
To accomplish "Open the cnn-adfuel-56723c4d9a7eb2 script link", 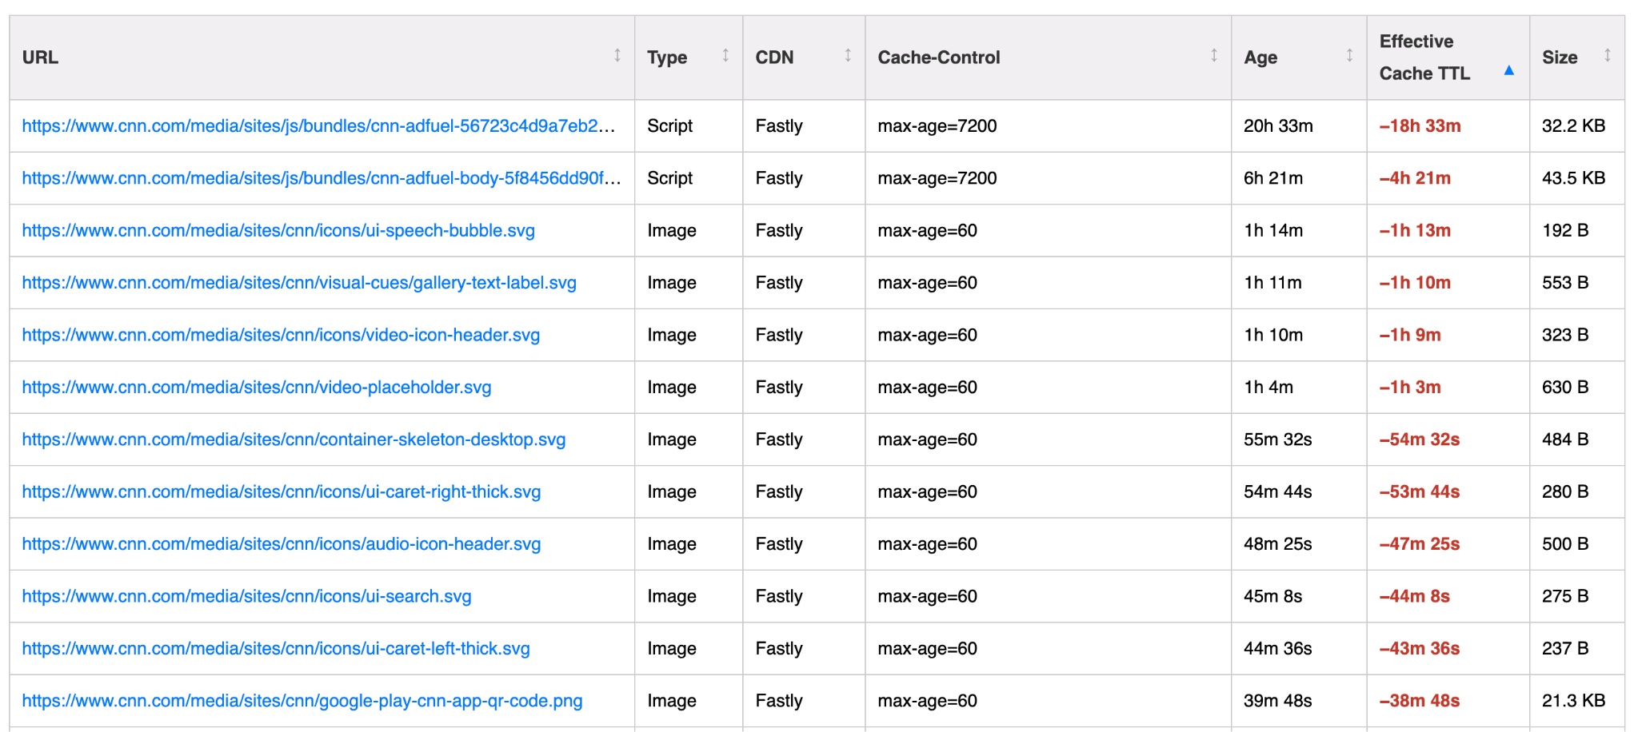I will coord(318,126).
